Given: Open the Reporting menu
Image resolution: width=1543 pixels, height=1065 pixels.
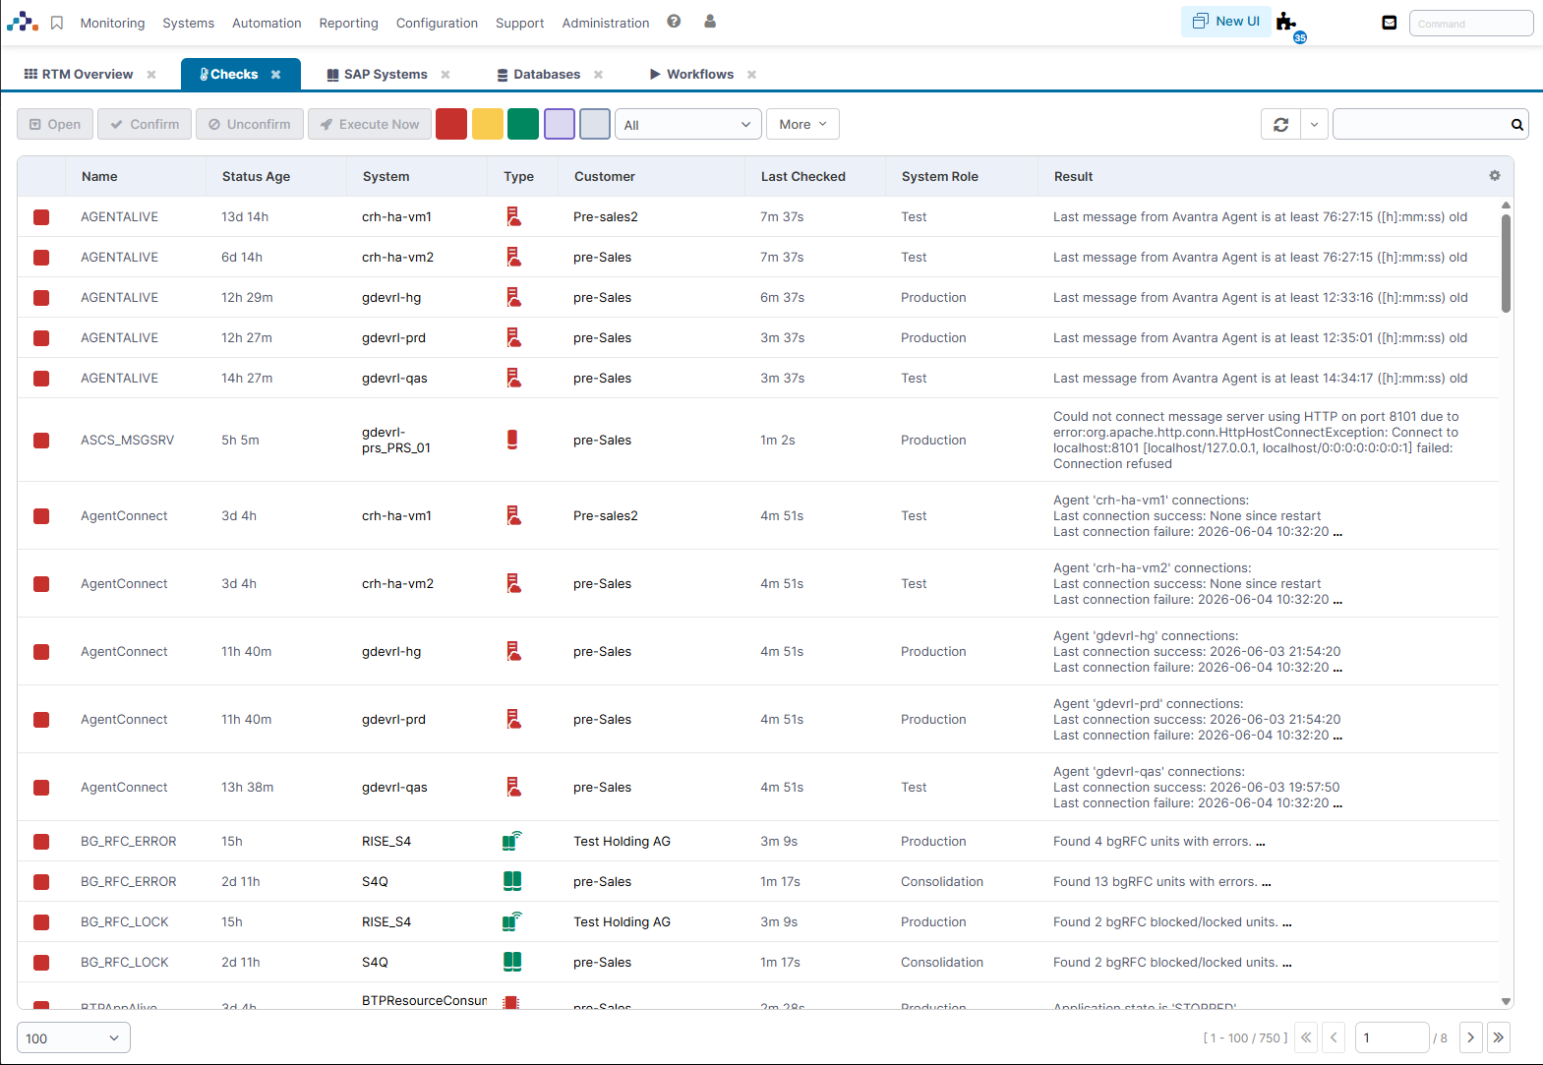Looking at the screenshot, I should coord(348,23).
